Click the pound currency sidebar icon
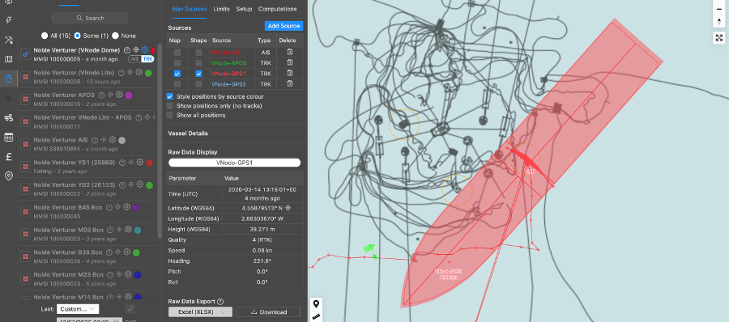 pyautogui.click(x=8, y=157)
